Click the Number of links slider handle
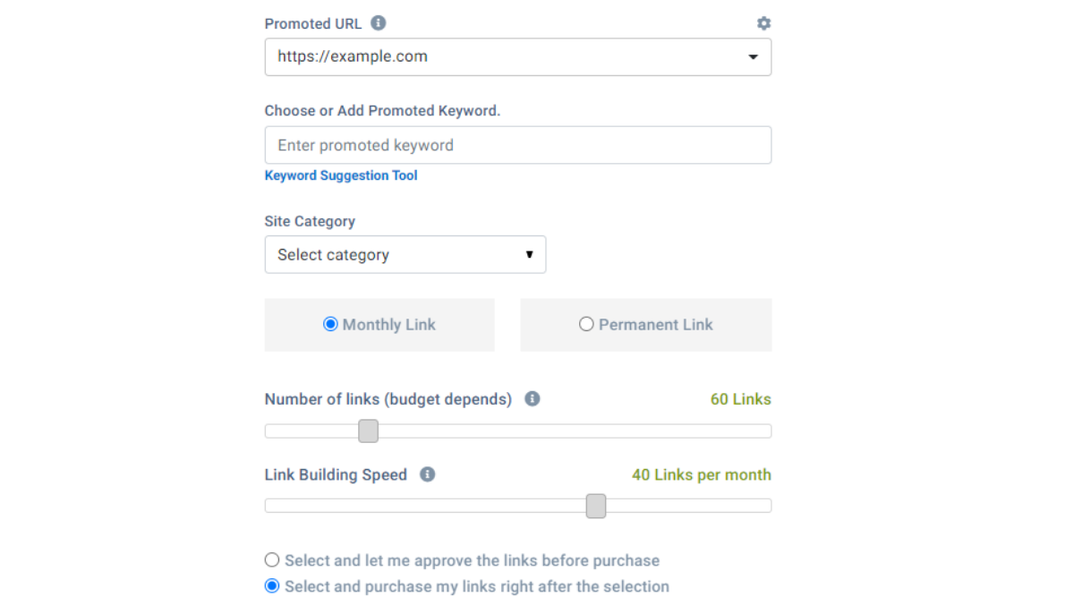This screenshot has width=1074, height=614. point(368,431)
